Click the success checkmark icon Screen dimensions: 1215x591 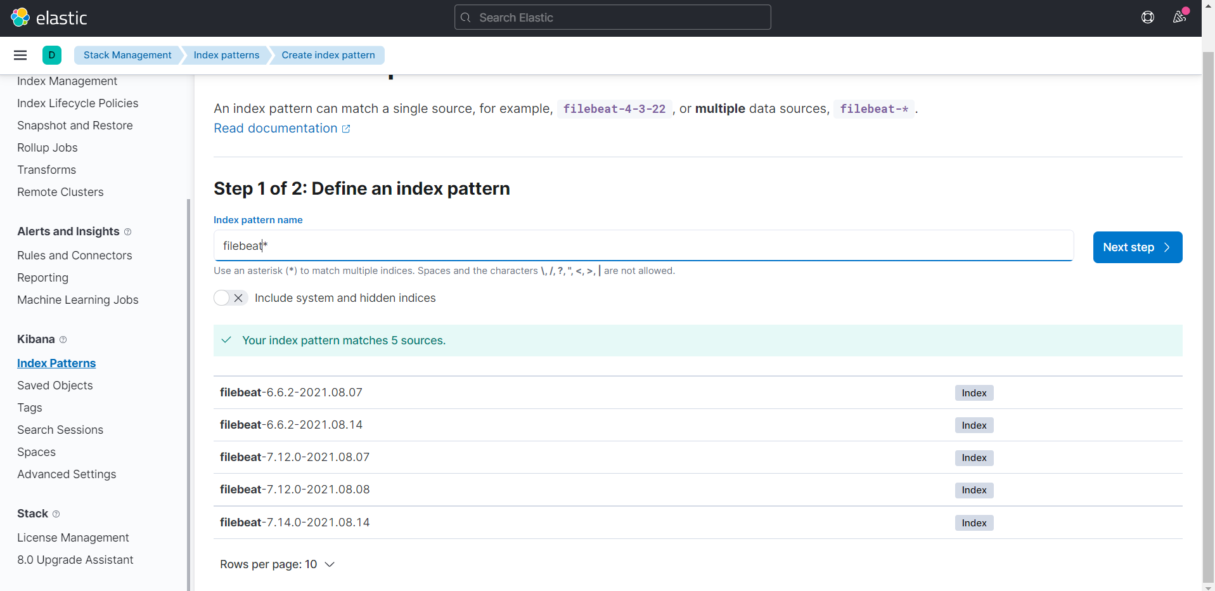(226, 340)
